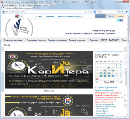Go to the previous month in the calendar
Image resolution: width=130 pixels, height=119 pixels.
97,82
